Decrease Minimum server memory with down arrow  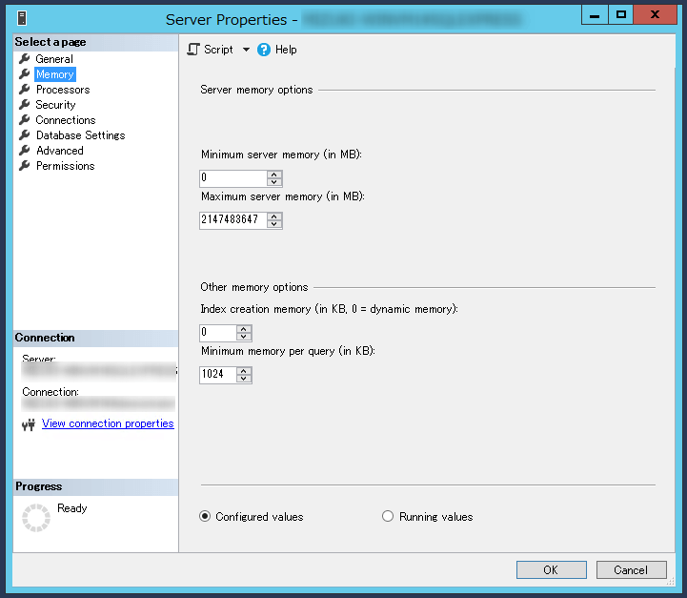274,182
